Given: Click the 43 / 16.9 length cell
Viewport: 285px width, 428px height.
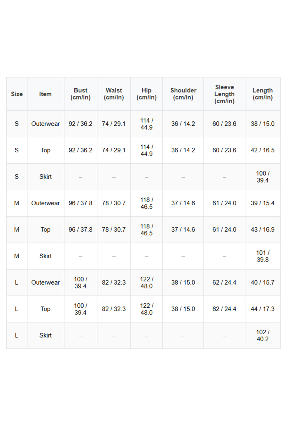Looking at the screenshot, I should click(262, 230).
